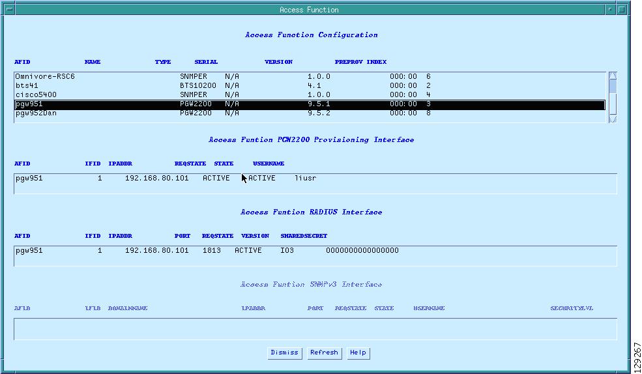
Task: Click the RADIUS port value 1813
Action: pyautogui.click(x=212, y=250)
